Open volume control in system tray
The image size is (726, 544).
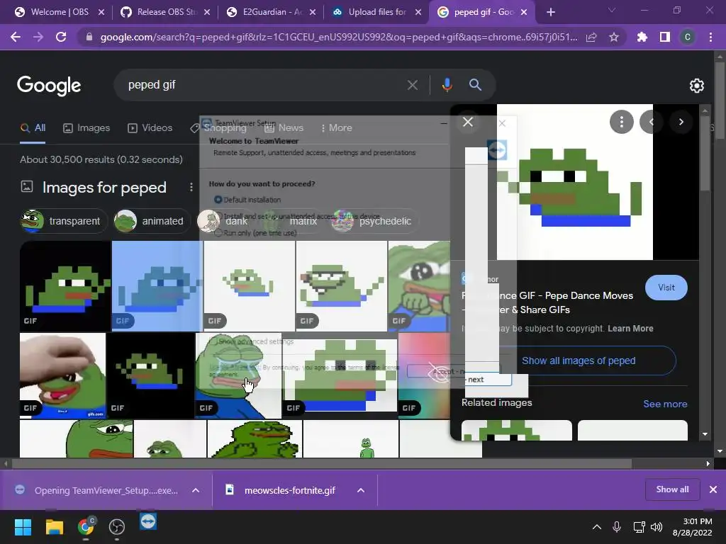pyautogui.click(x=657, y=527)
